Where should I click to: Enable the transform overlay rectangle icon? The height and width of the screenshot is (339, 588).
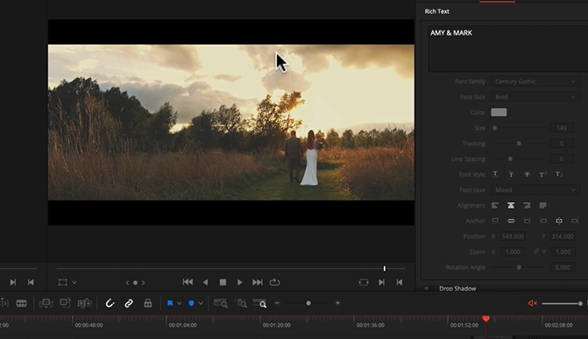click(x=63, y=282)
